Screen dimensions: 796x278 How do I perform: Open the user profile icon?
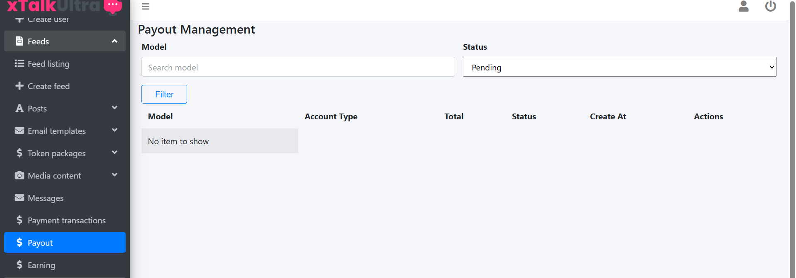(743, 7)
